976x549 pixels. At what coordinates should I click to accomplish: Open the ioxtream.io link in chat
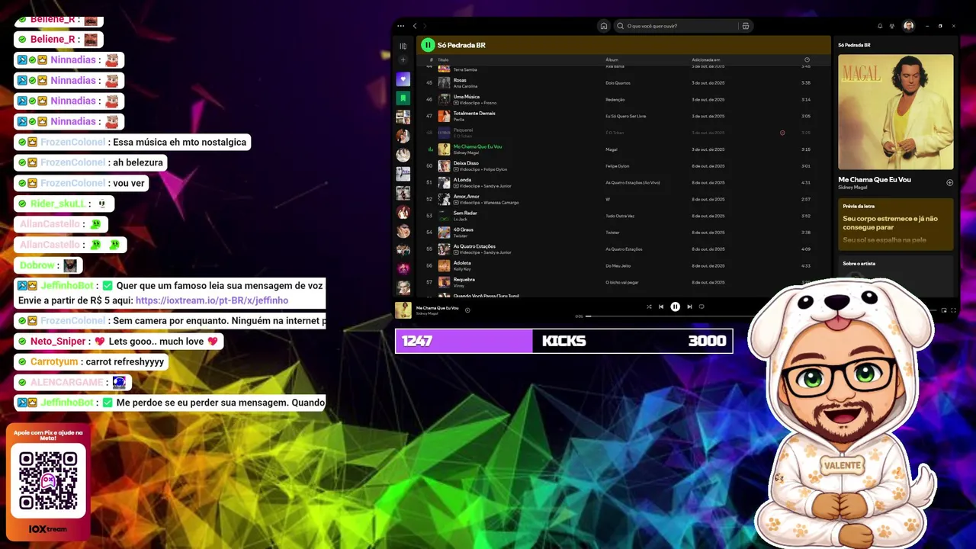[211, 300]
